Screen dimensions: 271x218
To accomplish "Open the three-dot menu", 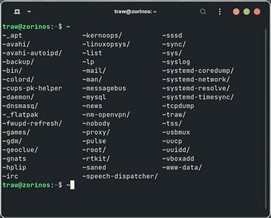I will (220, 11).
